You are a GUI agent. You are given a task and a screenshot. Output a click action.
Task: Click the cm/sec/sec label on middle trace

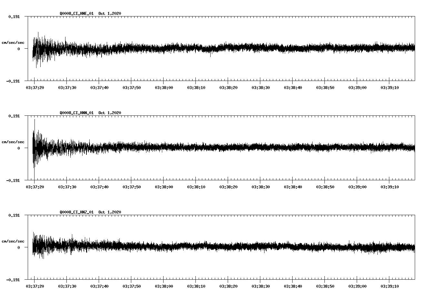point(13,142)
